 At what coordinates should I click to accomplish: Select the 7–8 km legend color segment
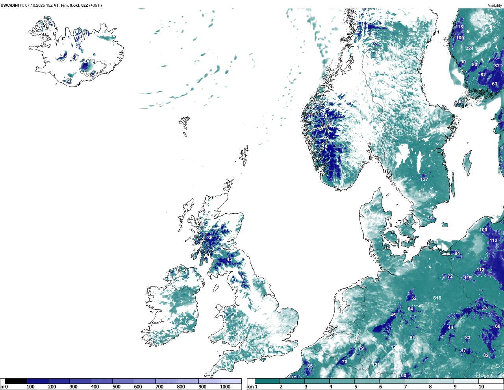(x=417, y=381)
